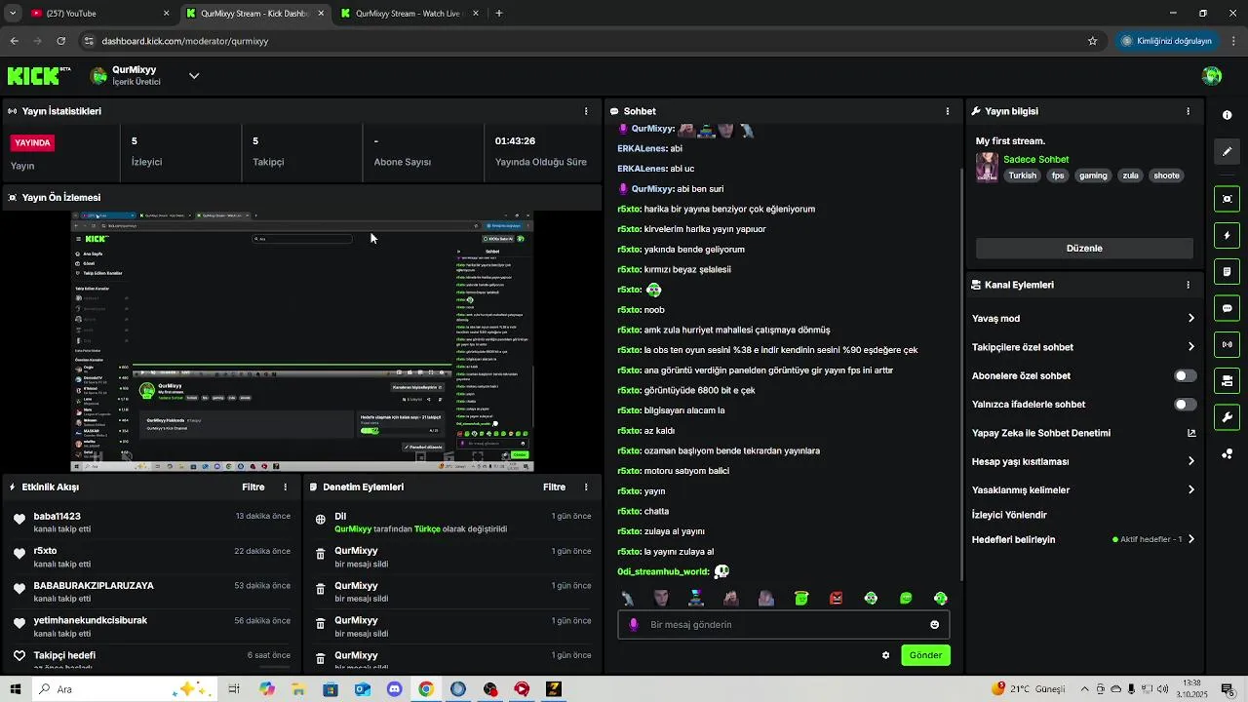Open Kanal Eylemleri three-dot menu
This screenshot has width=1248, height=702.
[1188, 285]
